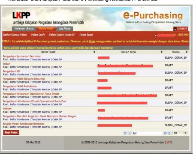Click Template Kontrak for Roda Empat row
193x155 pixels.
tap(41, 97)
